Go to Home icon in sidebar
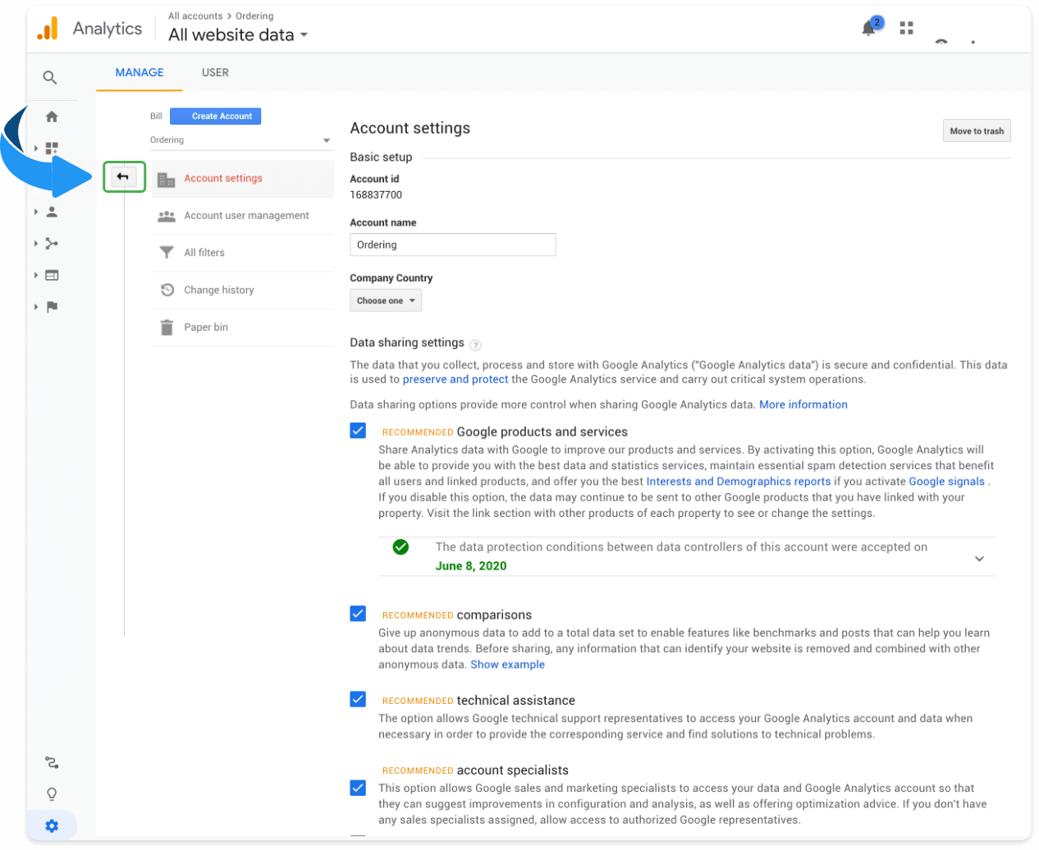Screen dimensions: 1039x850 coord(52,117)
